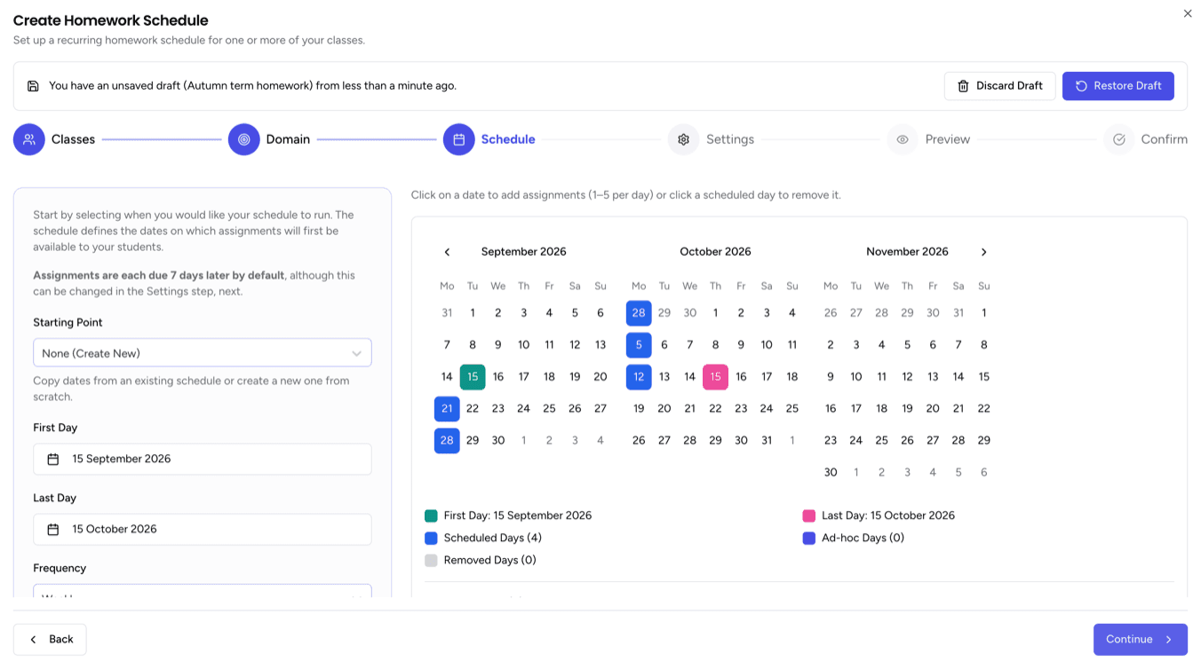
Task: Click September 2026 month heading
Action: pyautogui.click(x=523, y=252)
